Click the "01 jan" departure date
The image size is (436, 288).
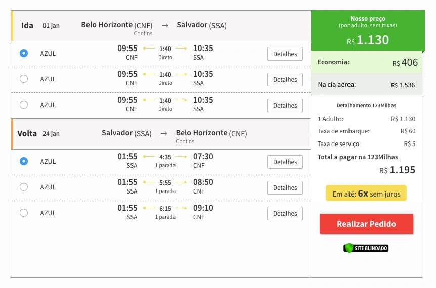click(51, 26)
